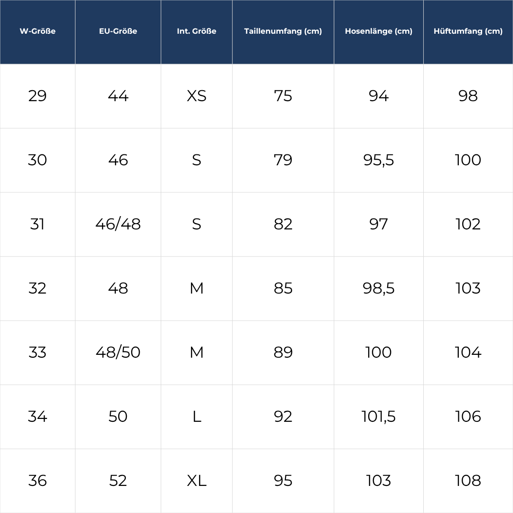Select the Taillenumfang value 75
513x513 pixels.
[283, 96]
